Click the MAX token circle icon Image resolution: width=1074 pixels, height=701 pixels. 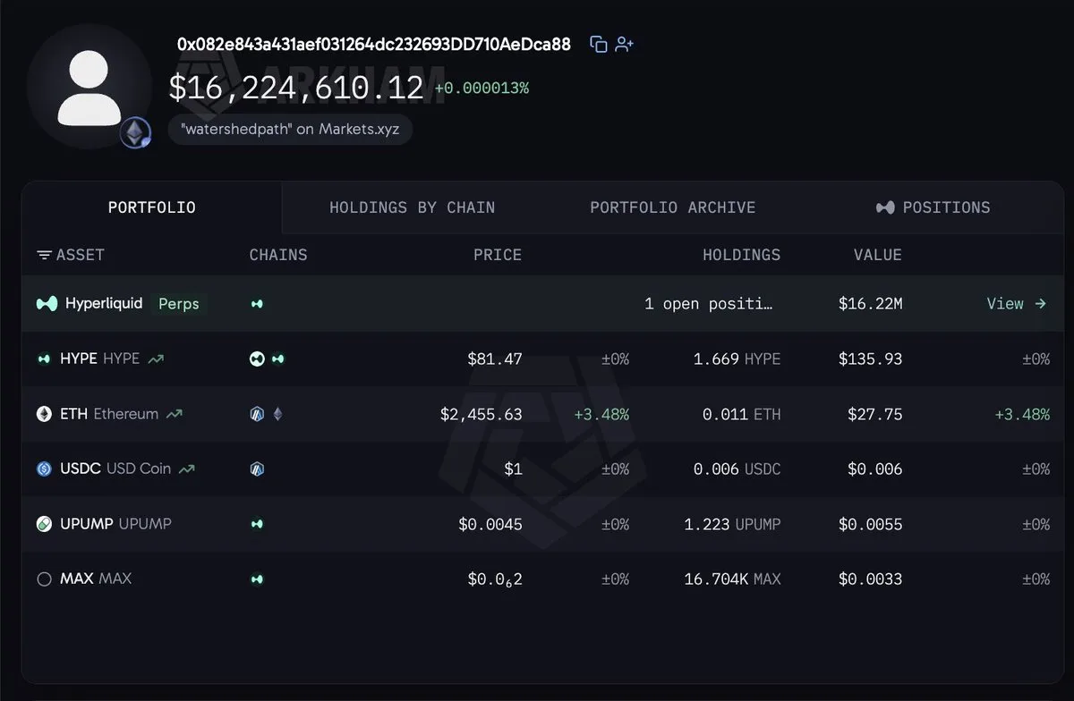pyautogui.click(x=44, y=579)
